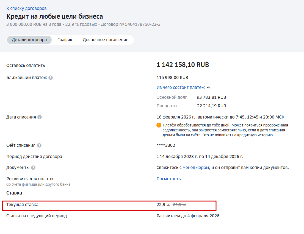Click the account number ****2302
304x234 pixels.
click(x=166, y=145)
